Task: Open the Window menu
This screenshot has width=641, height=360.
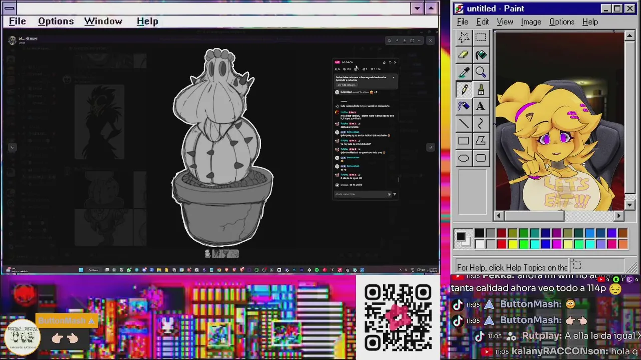Action: tap(103, 21)
